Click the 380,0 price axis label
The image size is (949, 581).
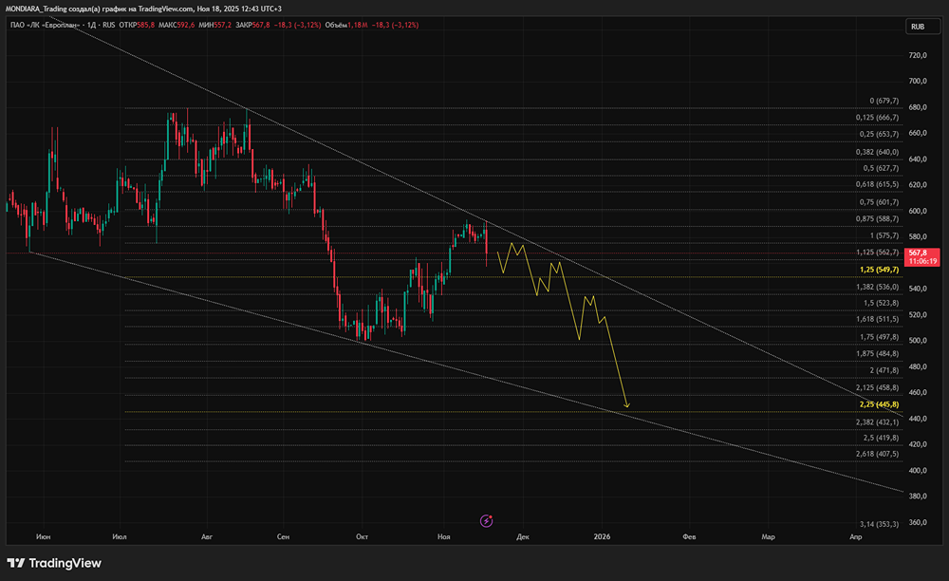point(918,497)
